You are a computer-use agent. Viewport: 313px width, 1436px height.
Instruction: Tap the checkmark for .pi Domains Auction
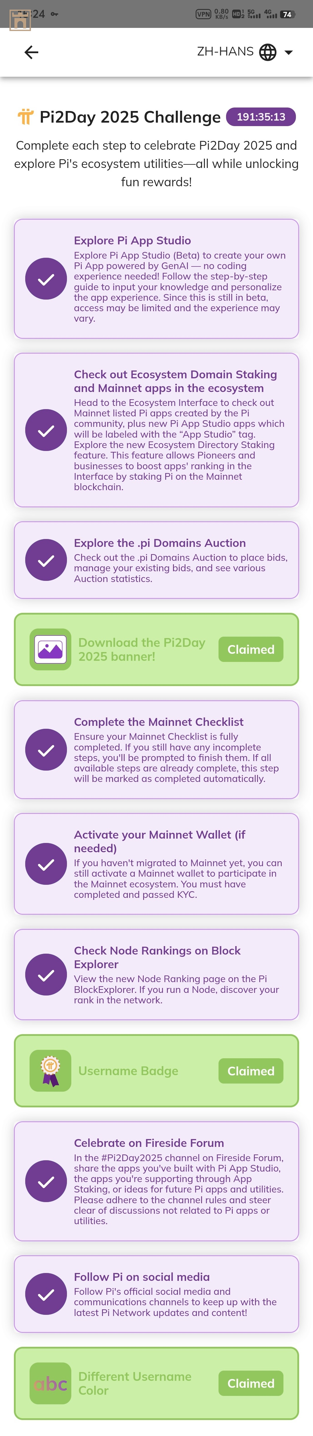click(46, 560)
